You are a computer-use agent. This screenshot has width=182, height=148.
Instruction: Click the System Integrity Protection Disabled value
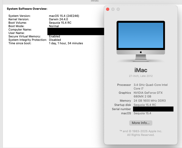click(x=55, y=40)
